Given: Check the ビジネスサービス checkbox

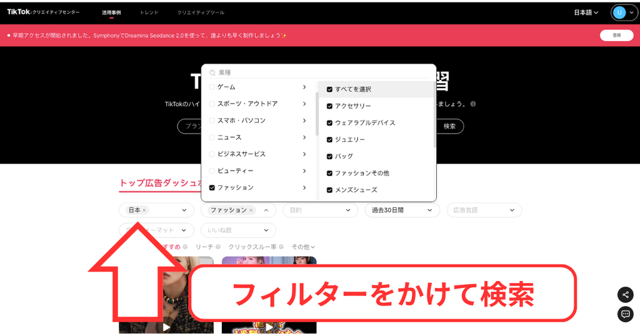Looking at the screenshot, I should tap(212, 154).
